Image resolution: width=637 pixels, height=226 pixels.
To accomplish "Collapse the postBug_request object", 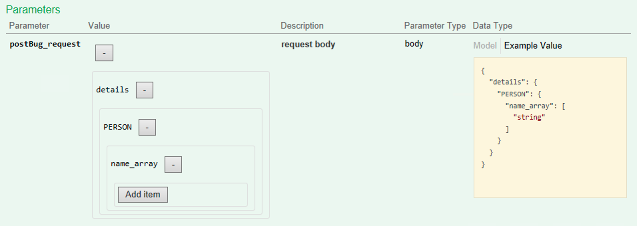I will click(104, 52).
